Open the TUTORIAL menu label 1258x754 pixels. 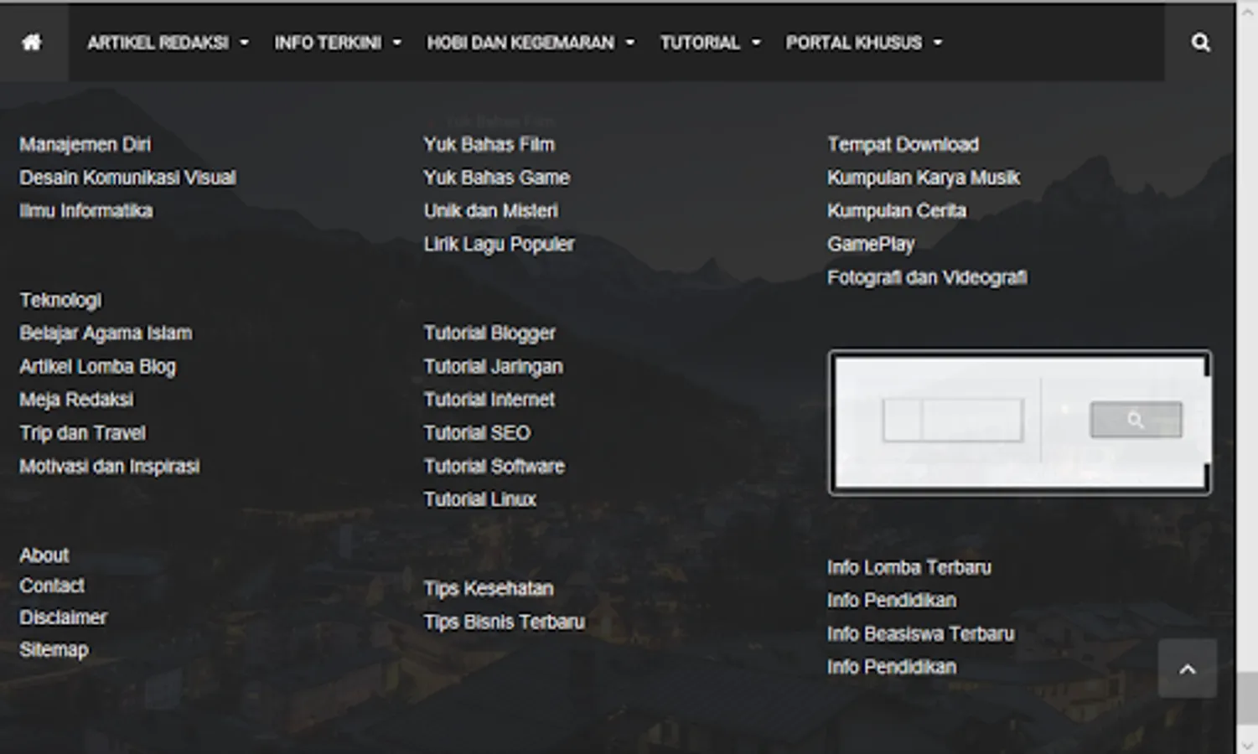pos(700,43)
